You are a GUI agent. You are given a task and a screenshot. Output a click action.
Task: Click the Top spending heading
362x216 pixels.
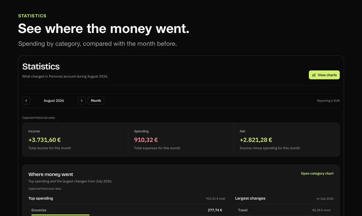(x=41, y=198)
